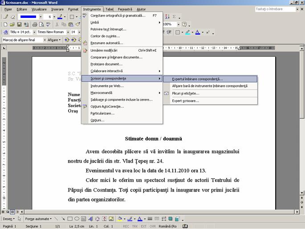Image resolution: width=305 pixels, height=229 pixels.
Task: Click the 'Tastați o întrebare' help box
Action: click(271, 9)
